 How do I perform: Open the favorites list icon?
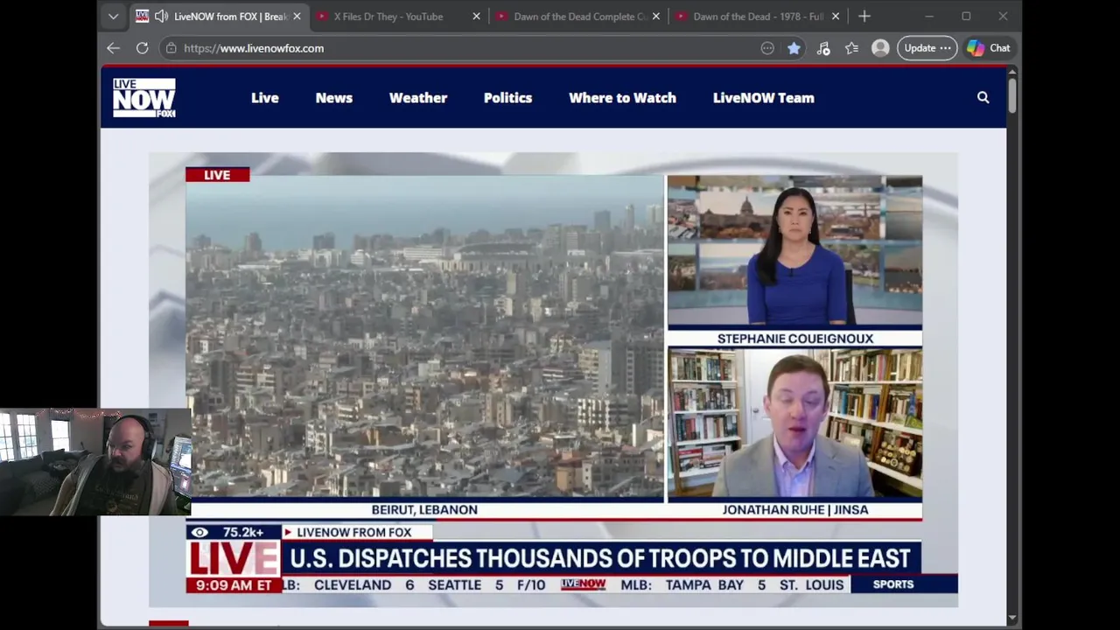tap(851, 48)
